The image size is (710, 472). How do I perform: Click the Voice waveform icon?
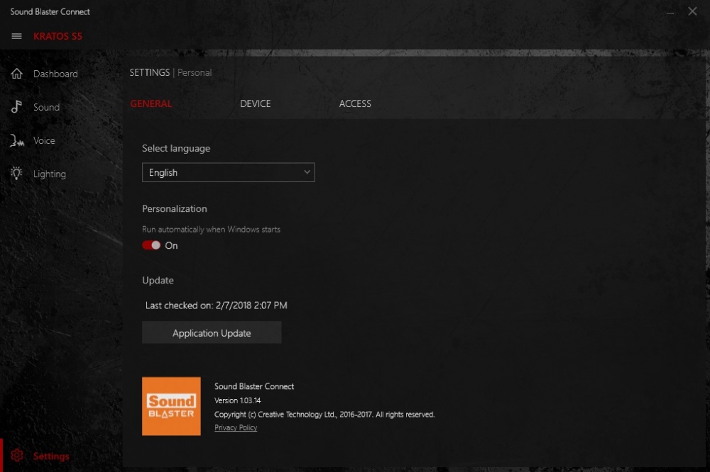[17, 140]
